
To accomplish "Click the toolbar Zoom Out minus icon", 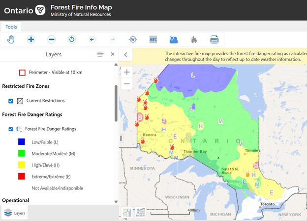I will pyautogui.click(x=52, y=39).
